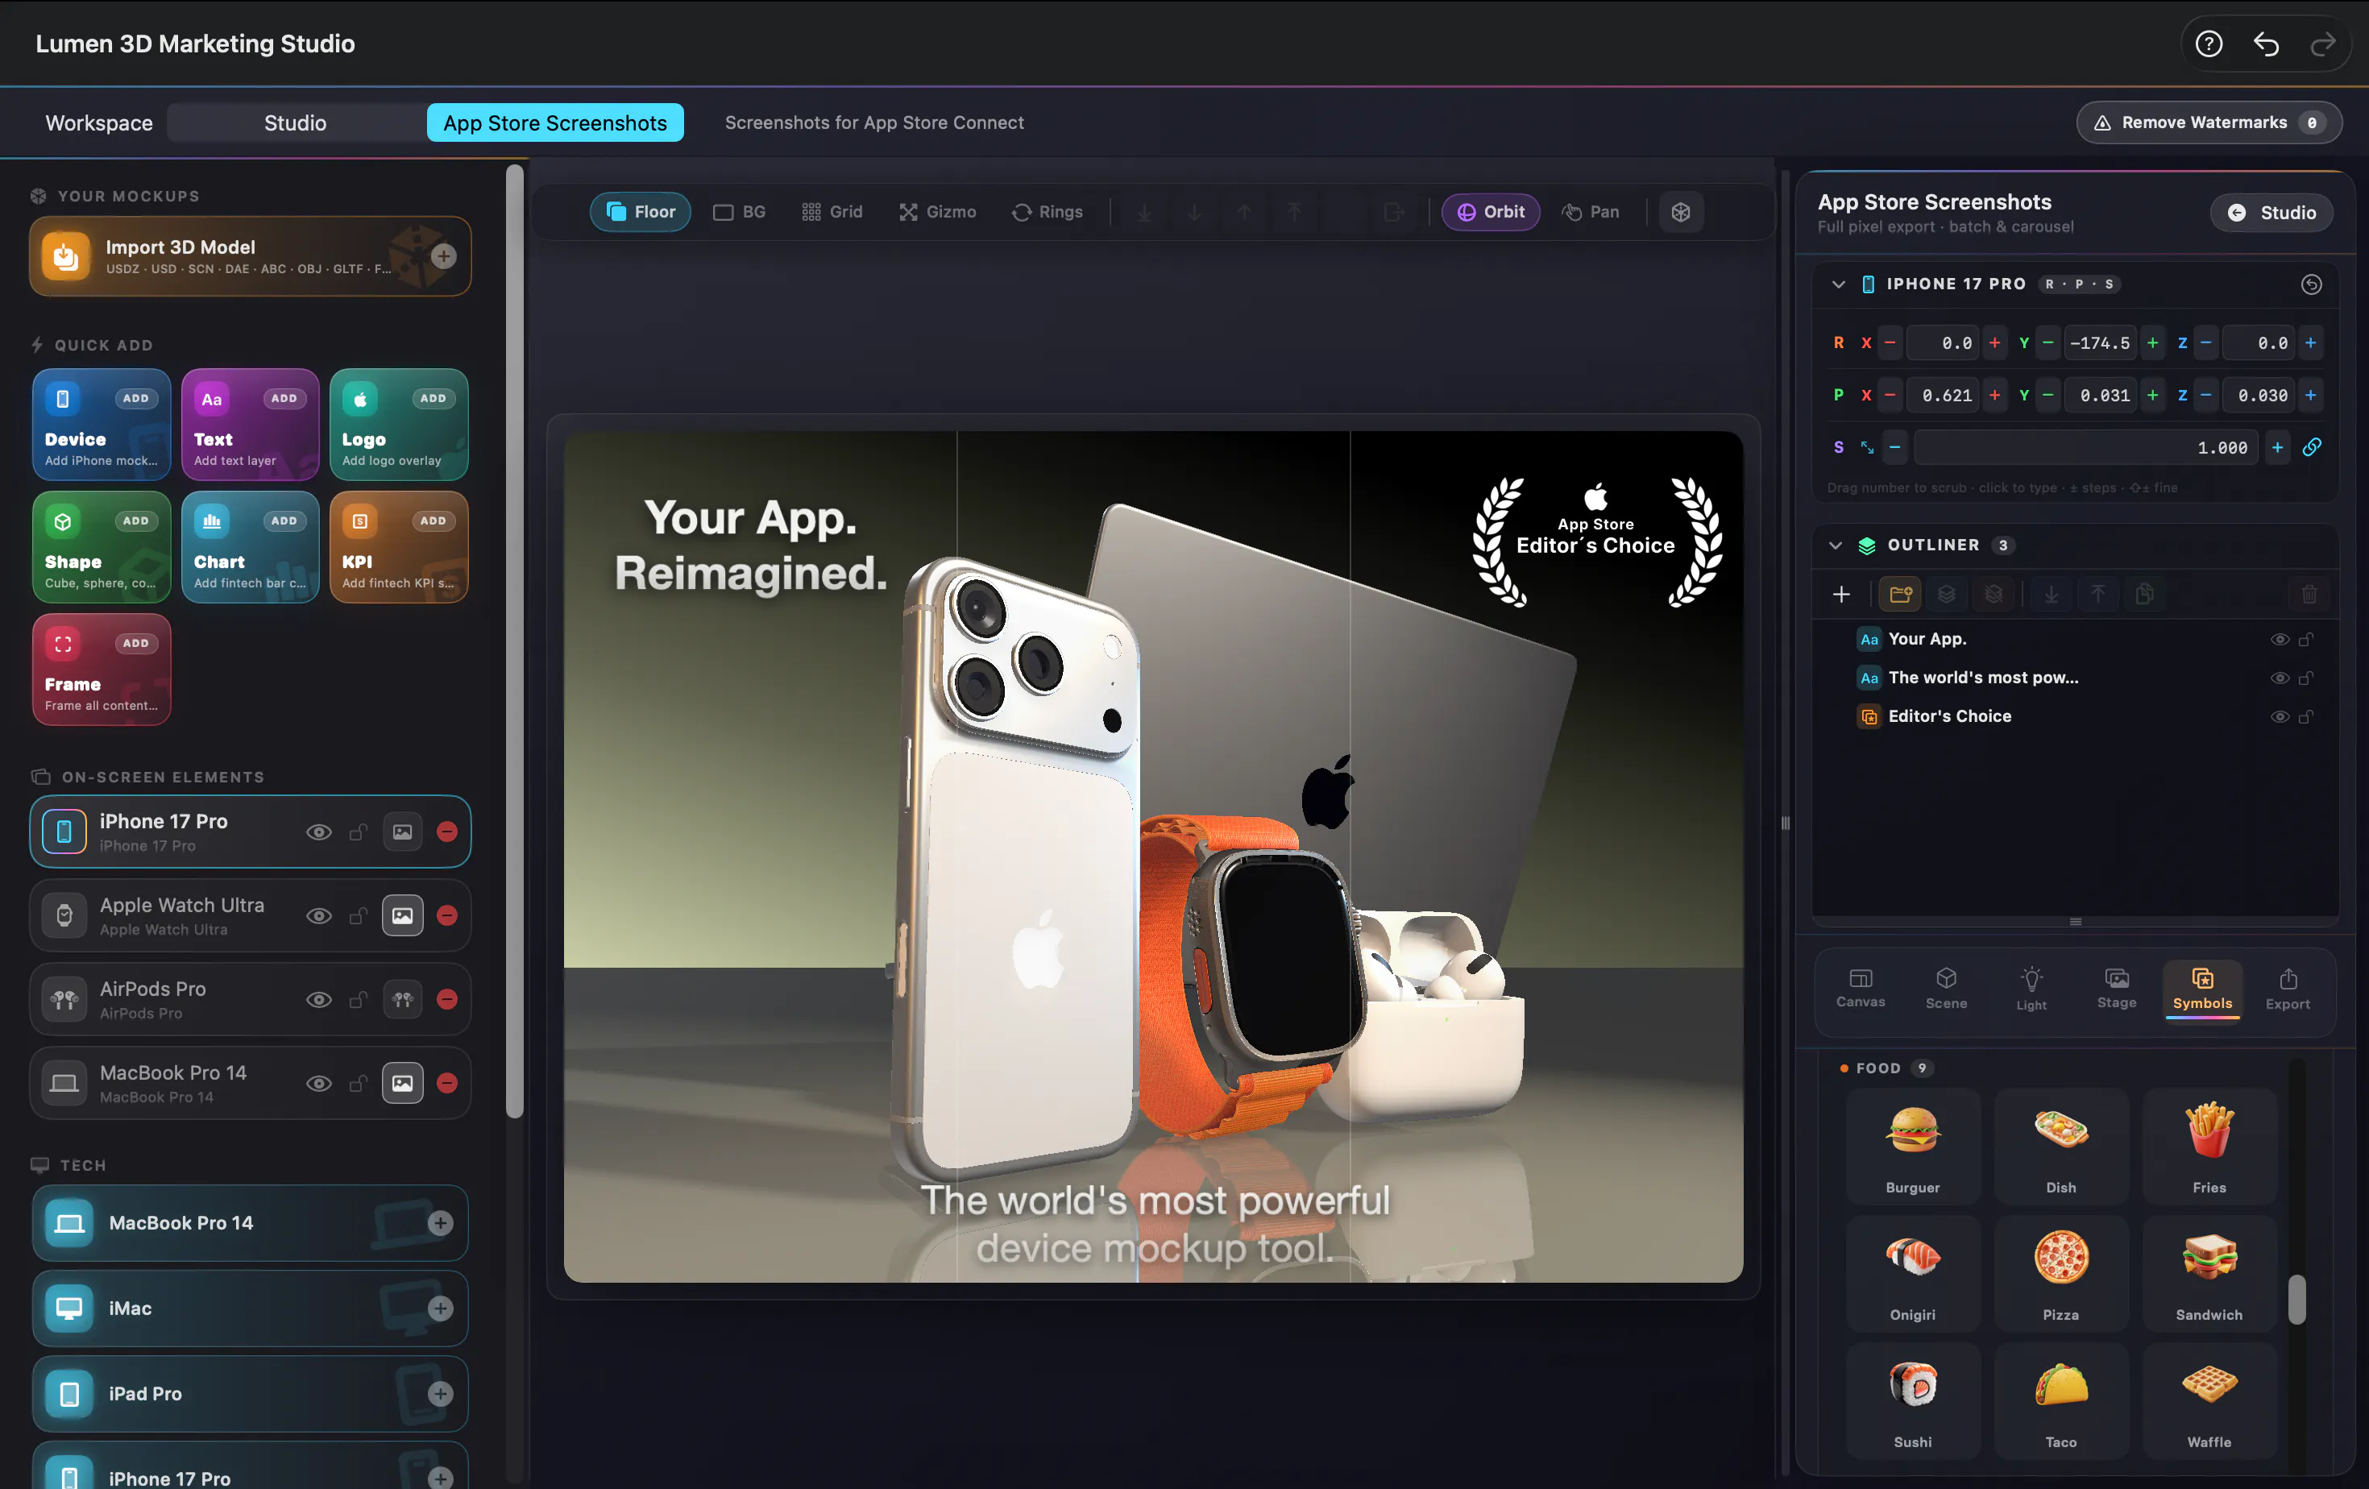Remove iPhone 17 Pro from on-screen elements
This screenshot has width=2369, height=1489.
446,832
